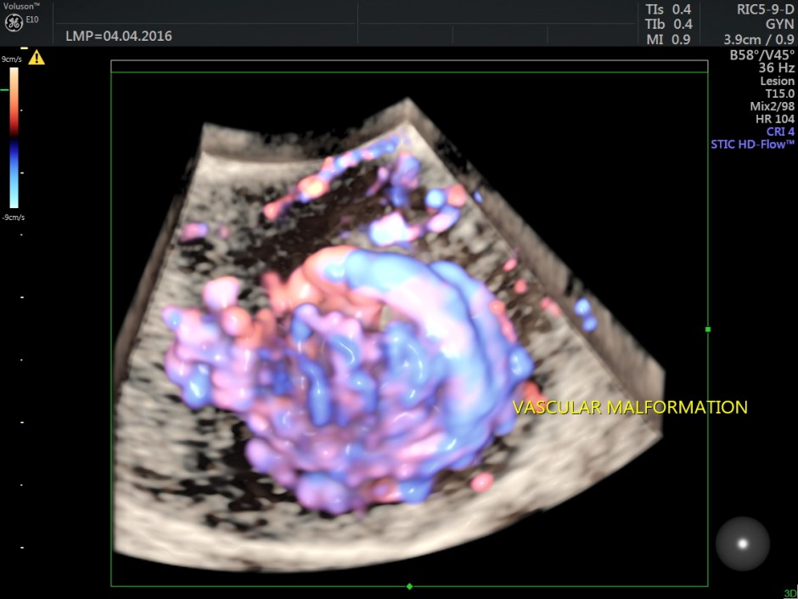Click the small yellow dash above velocity scale
This screenshot has height=599, width=798.
point(24,48)
